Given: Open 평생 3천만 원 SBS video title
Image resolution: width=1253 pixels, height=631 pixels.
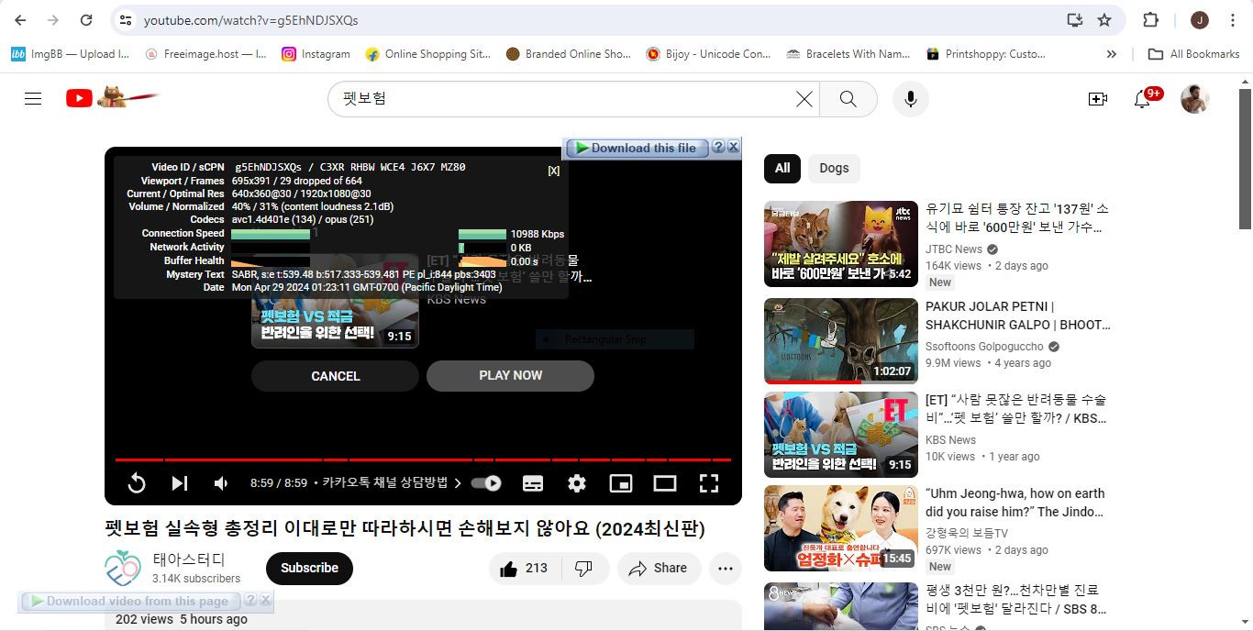Looking at the screenshot, I should (1015, 599).
